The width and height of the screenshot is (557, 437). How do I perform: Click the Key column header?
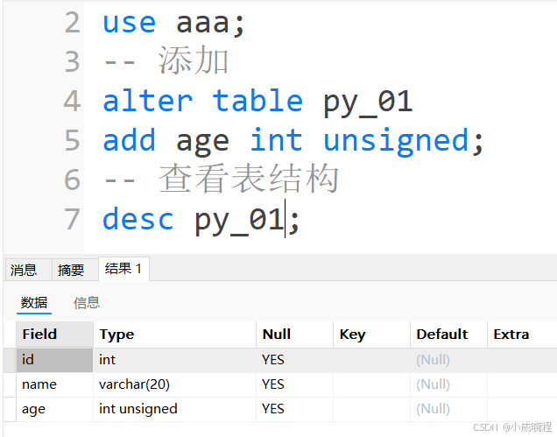tap(352, 334)
